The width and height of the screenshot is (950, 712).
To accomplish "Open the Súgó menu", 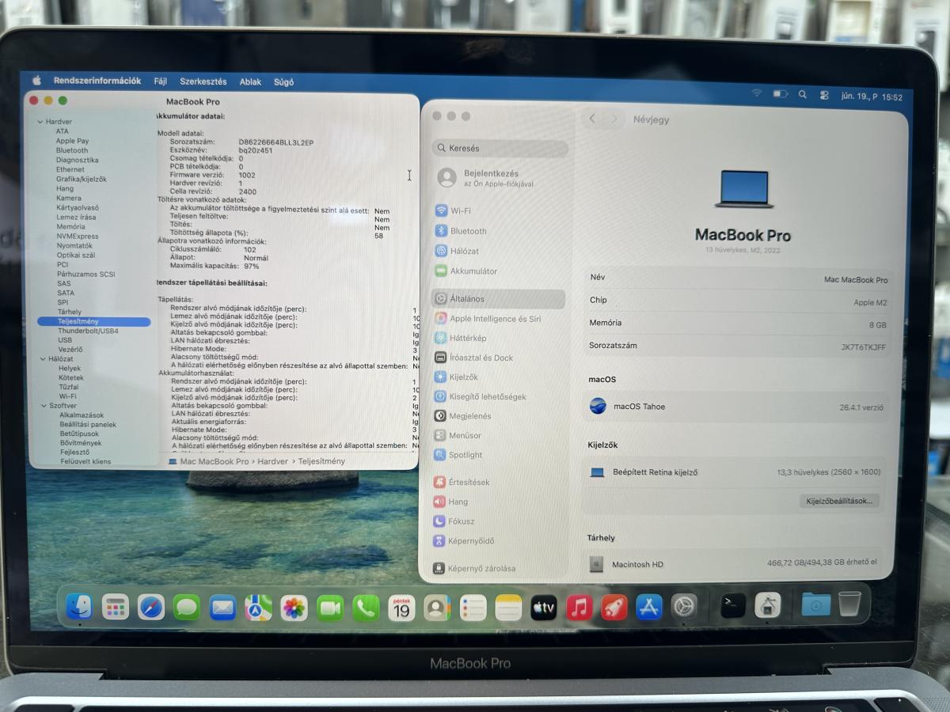I will pyautogui.click(x=283, y=81).
